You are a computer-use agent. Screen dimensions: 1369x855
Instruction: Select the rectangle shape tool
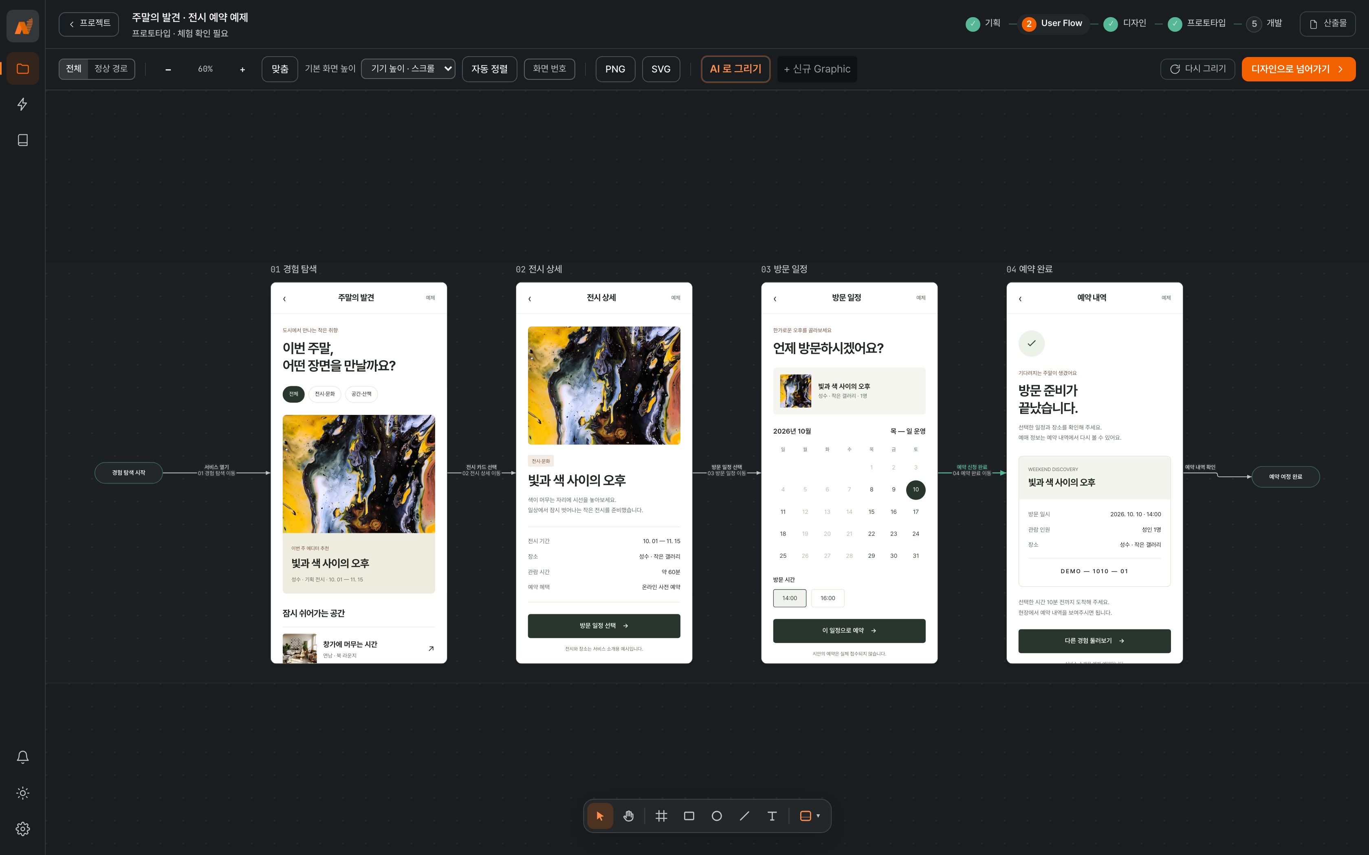689,816
